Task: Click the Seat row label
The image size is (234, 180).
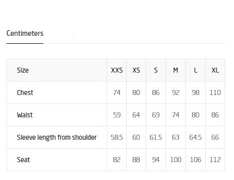Action: tap(23, 160)
